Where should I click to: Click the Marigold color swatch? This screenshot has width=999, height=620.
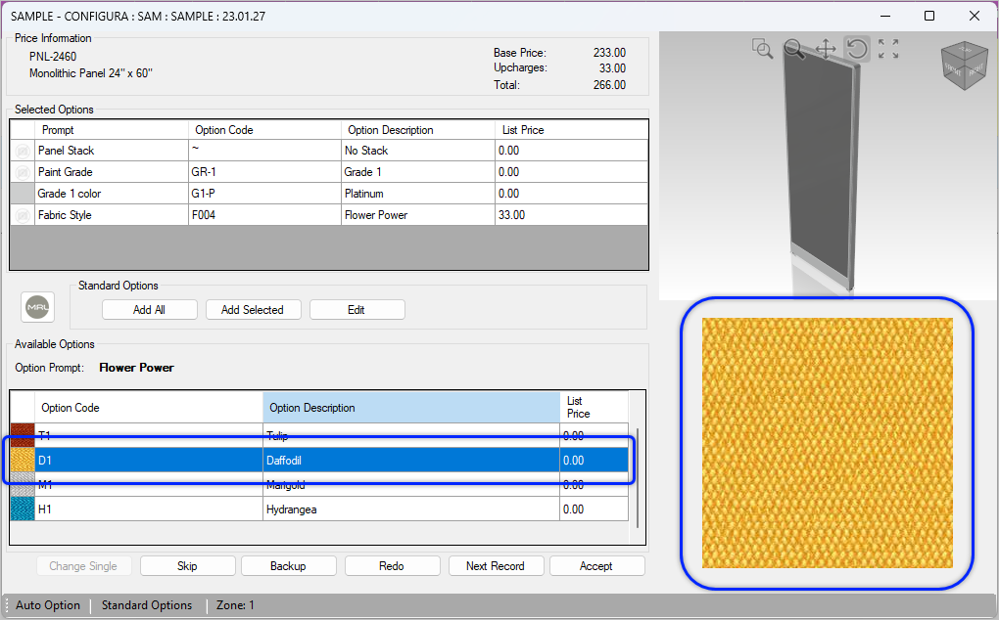click(21, 484)
